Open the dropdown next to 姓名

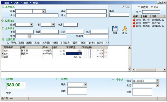point(44,11)
